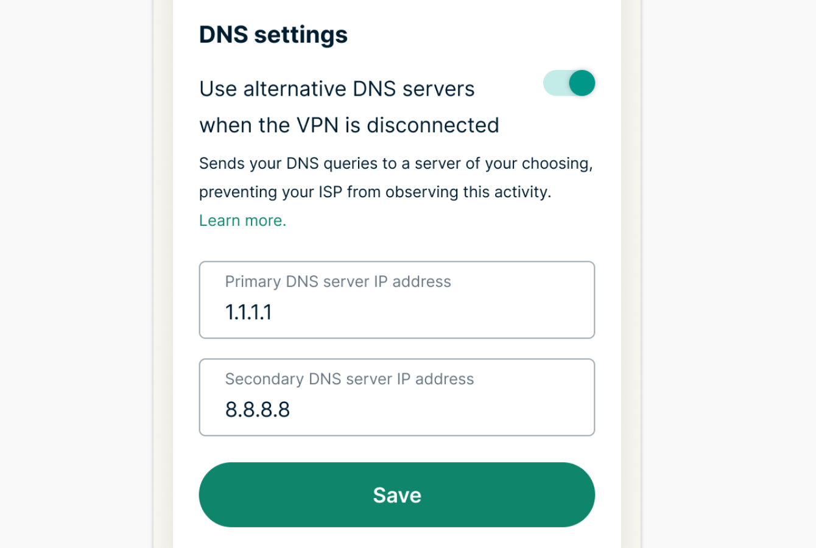
Task: Focus the Secondary DNS server IP address field
Action: [x=396, y=398]
